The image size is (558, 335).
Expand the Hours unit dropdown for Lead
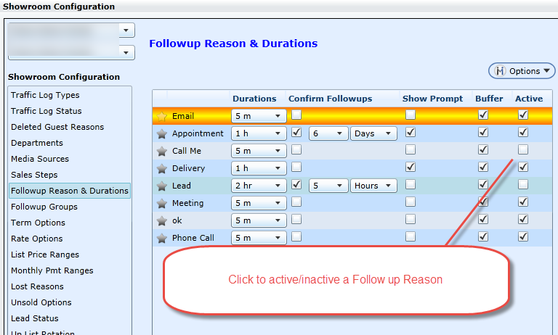coord(373,186)
